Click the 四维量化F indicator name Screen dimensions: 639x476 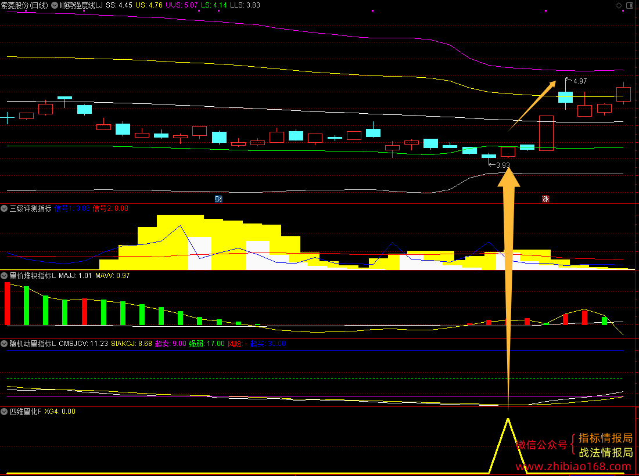pyautogui.click(x=26, y=412)
